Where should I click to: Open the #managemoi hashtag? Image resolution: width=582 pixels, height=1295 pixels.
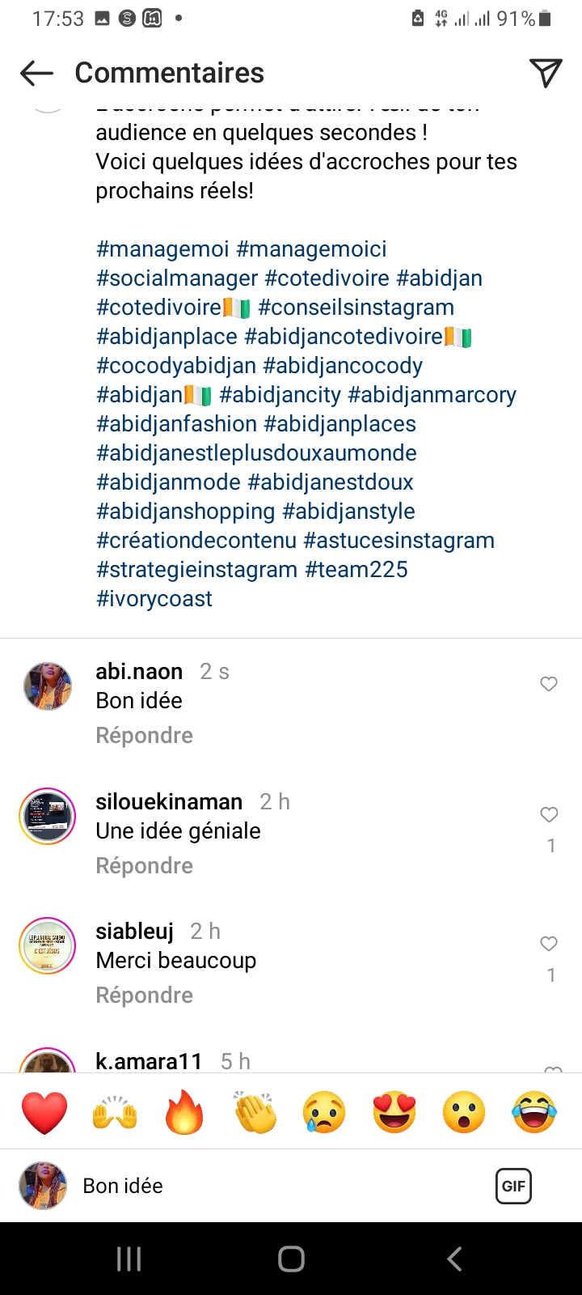click(x=162, y=249)
